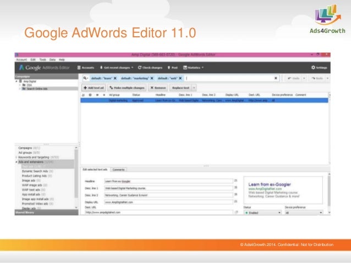Image resolution: width=351 pixels, height=263 pixels.
Task: Collapse the Ads and extensions node
Action: point(17,162)
